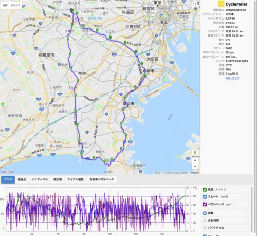Open the 利用規約 terms link on the map

(194, 173)
